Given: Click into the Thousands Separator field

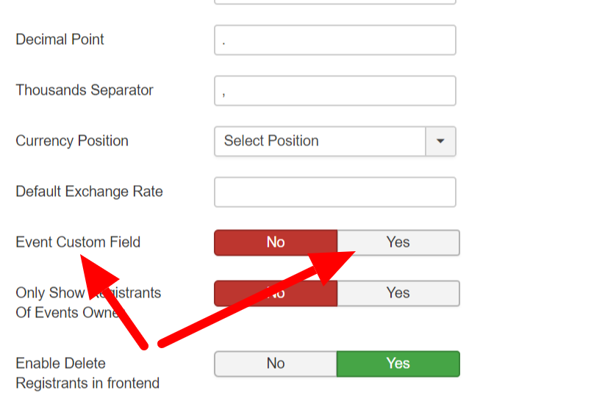Looking at the screenshot, I should (335, 91).
